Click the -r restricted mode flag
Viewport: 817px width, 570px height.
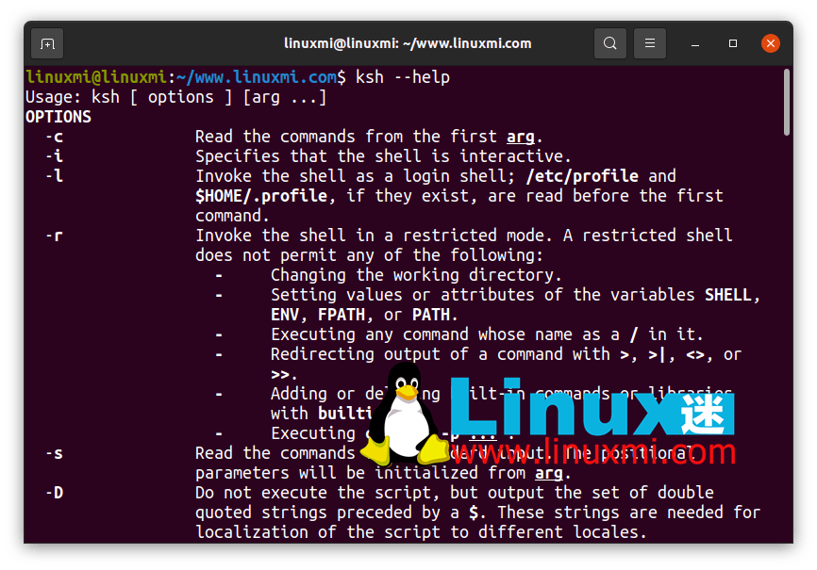tap(54, 236)
